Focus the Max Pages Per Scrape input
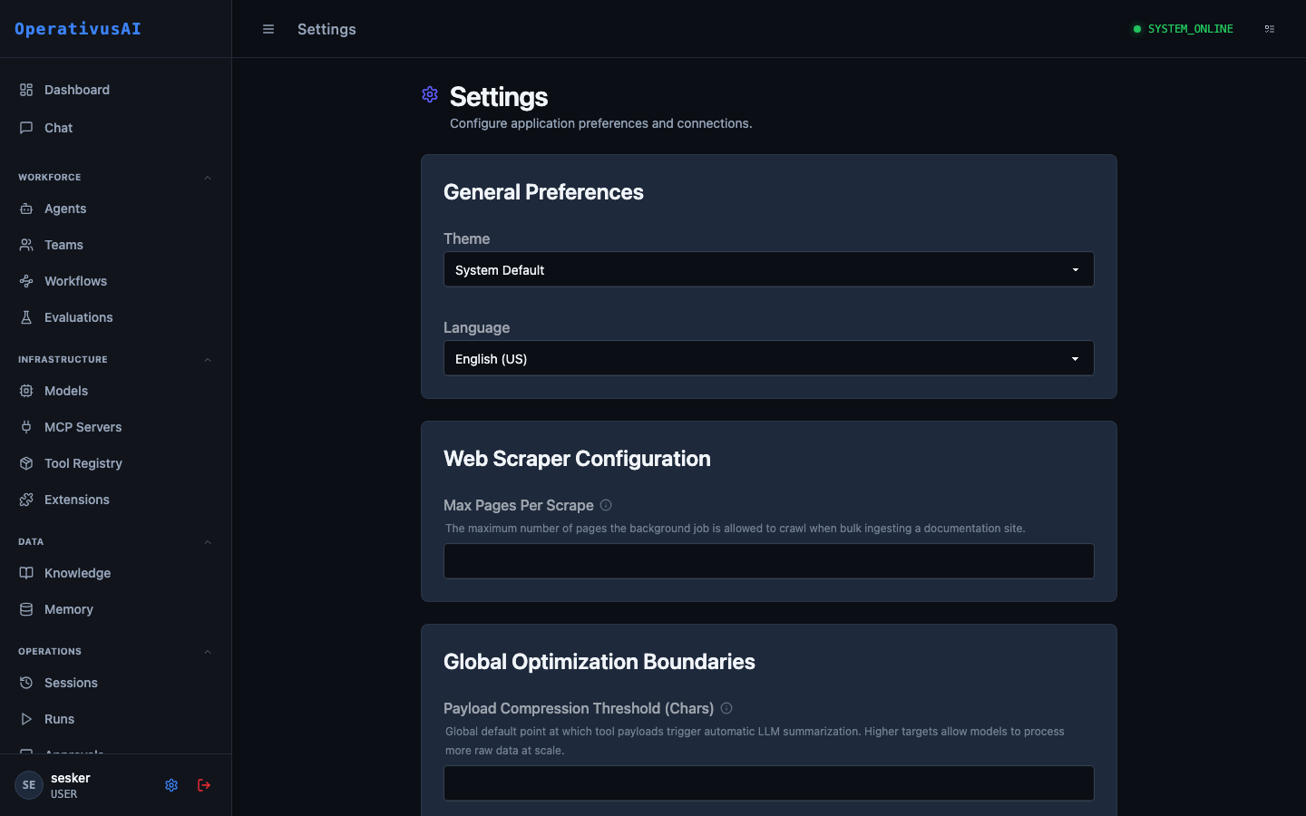This screenshot has height=816, width=1306. point(768,561)
